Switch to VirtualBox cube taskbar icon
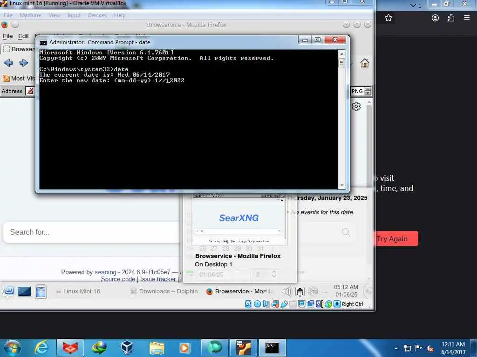The height and width of the screenshot is (357, 477). pos(127,348)
